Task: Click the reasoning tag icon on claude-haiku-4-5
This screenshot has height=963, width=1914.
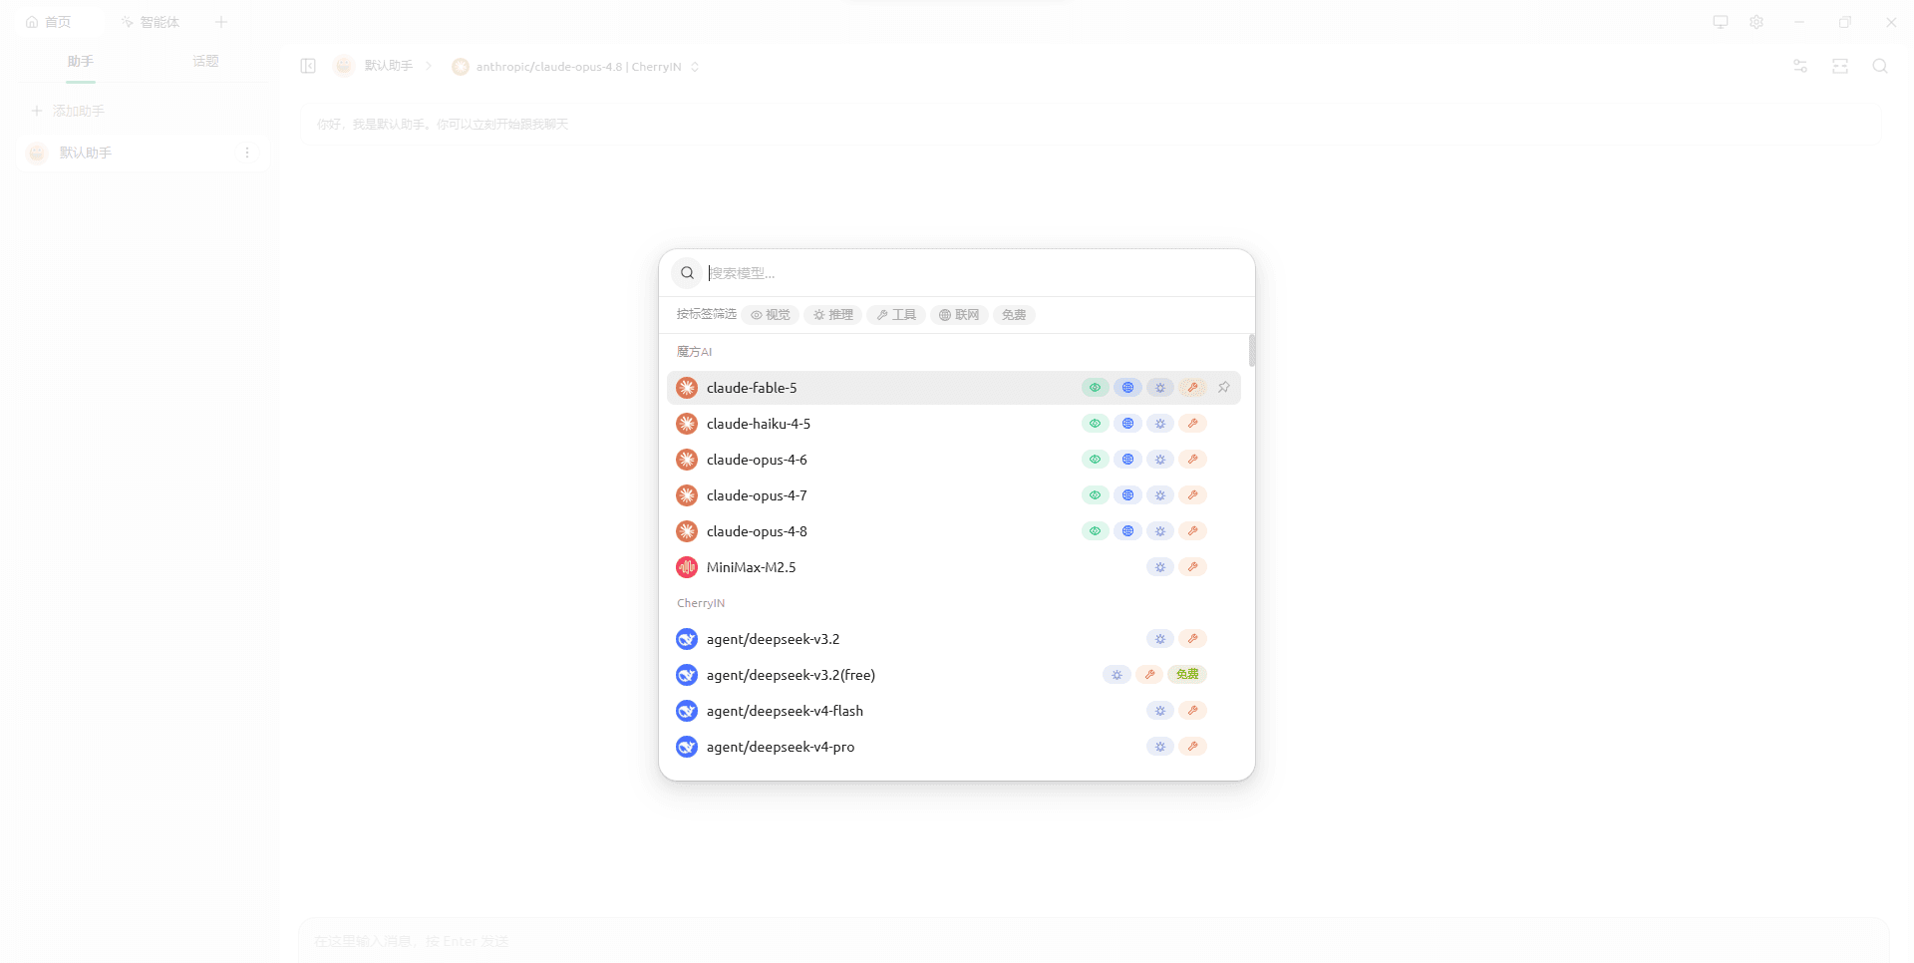Action: (x=1160, y=424)
